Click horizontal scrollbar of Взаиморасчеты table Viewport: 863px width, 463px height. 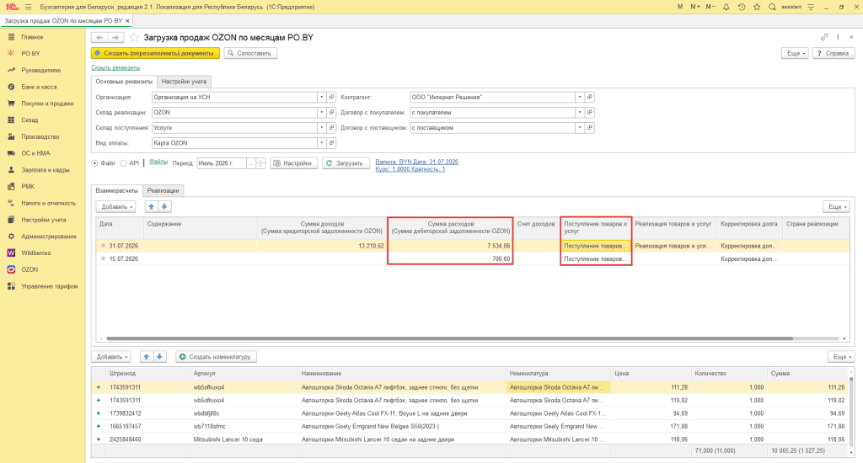(450, 338)
